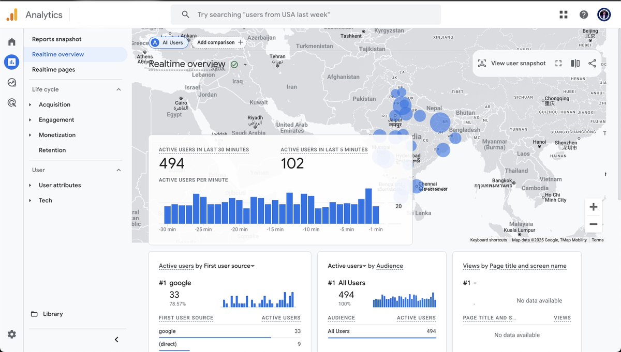This screenshot has width=621, height=352.
Task: Select the Reports bar chart icon
Action: pyautogui.click(x=12, y=62)
